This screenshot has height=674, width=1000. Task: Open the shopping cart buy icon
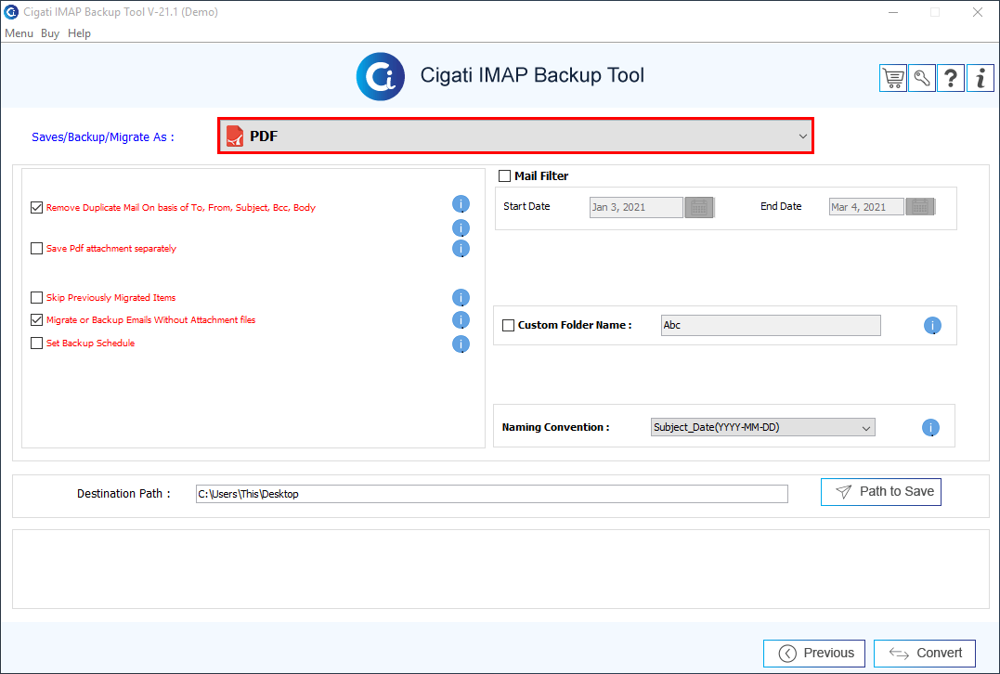point(893,78)
